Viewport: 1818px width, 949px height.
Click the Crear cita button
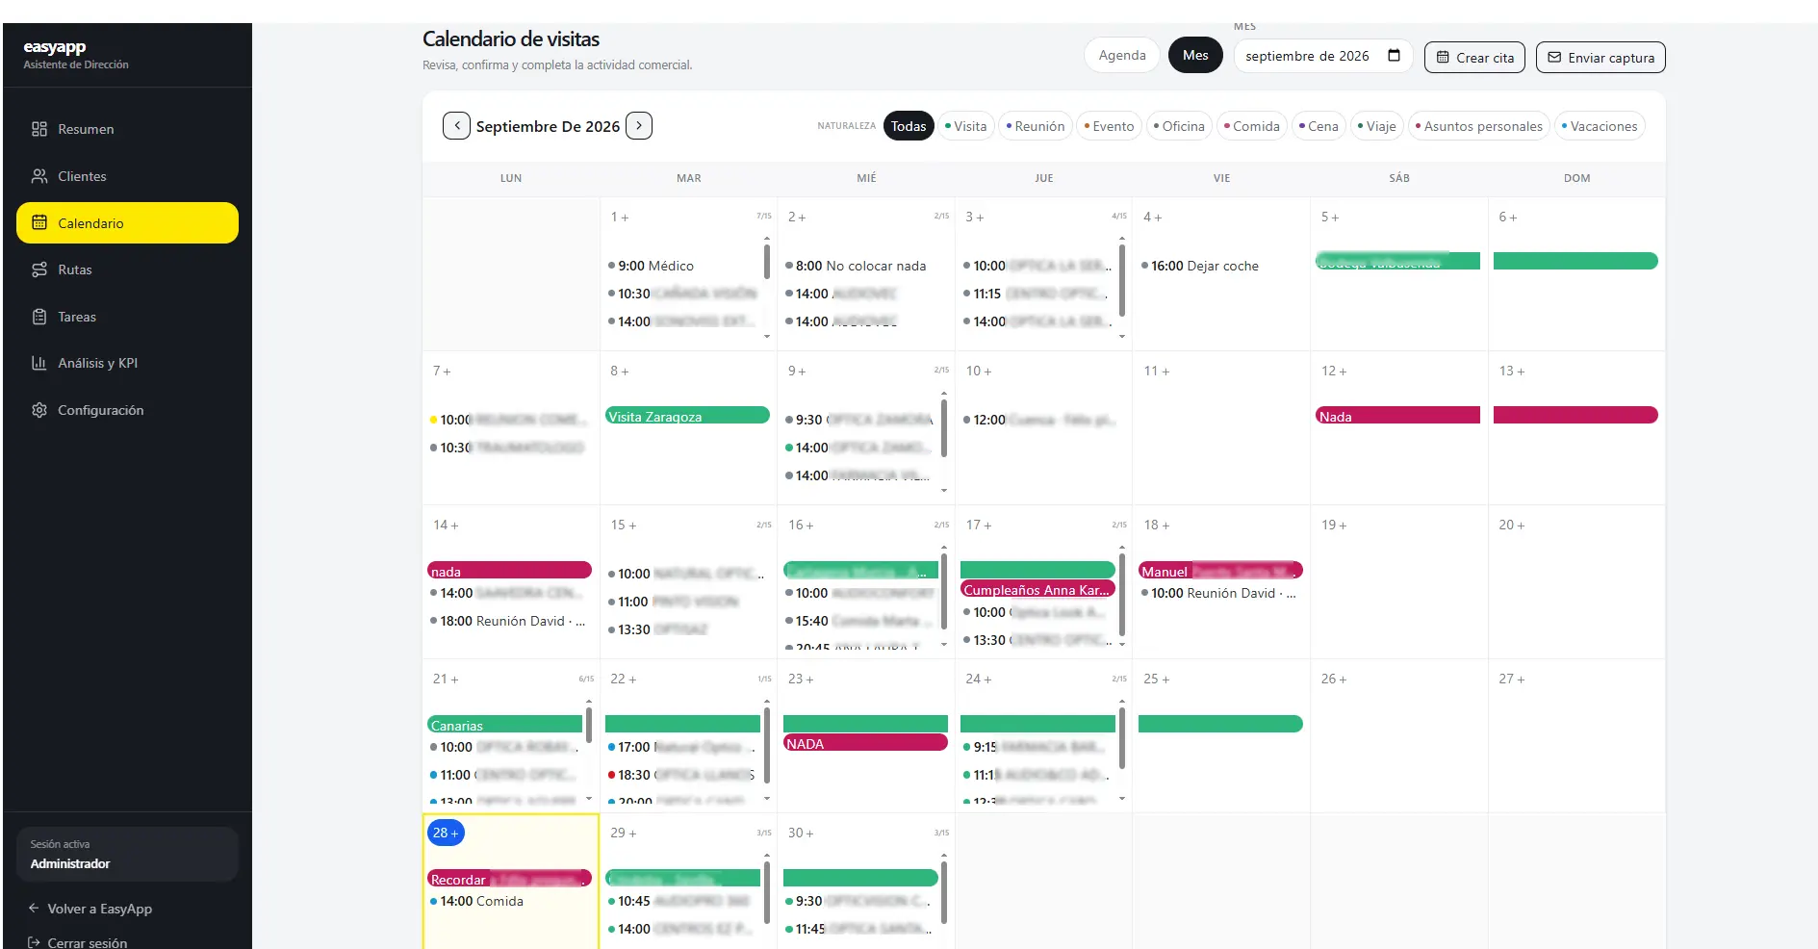tap(1474, 57)
